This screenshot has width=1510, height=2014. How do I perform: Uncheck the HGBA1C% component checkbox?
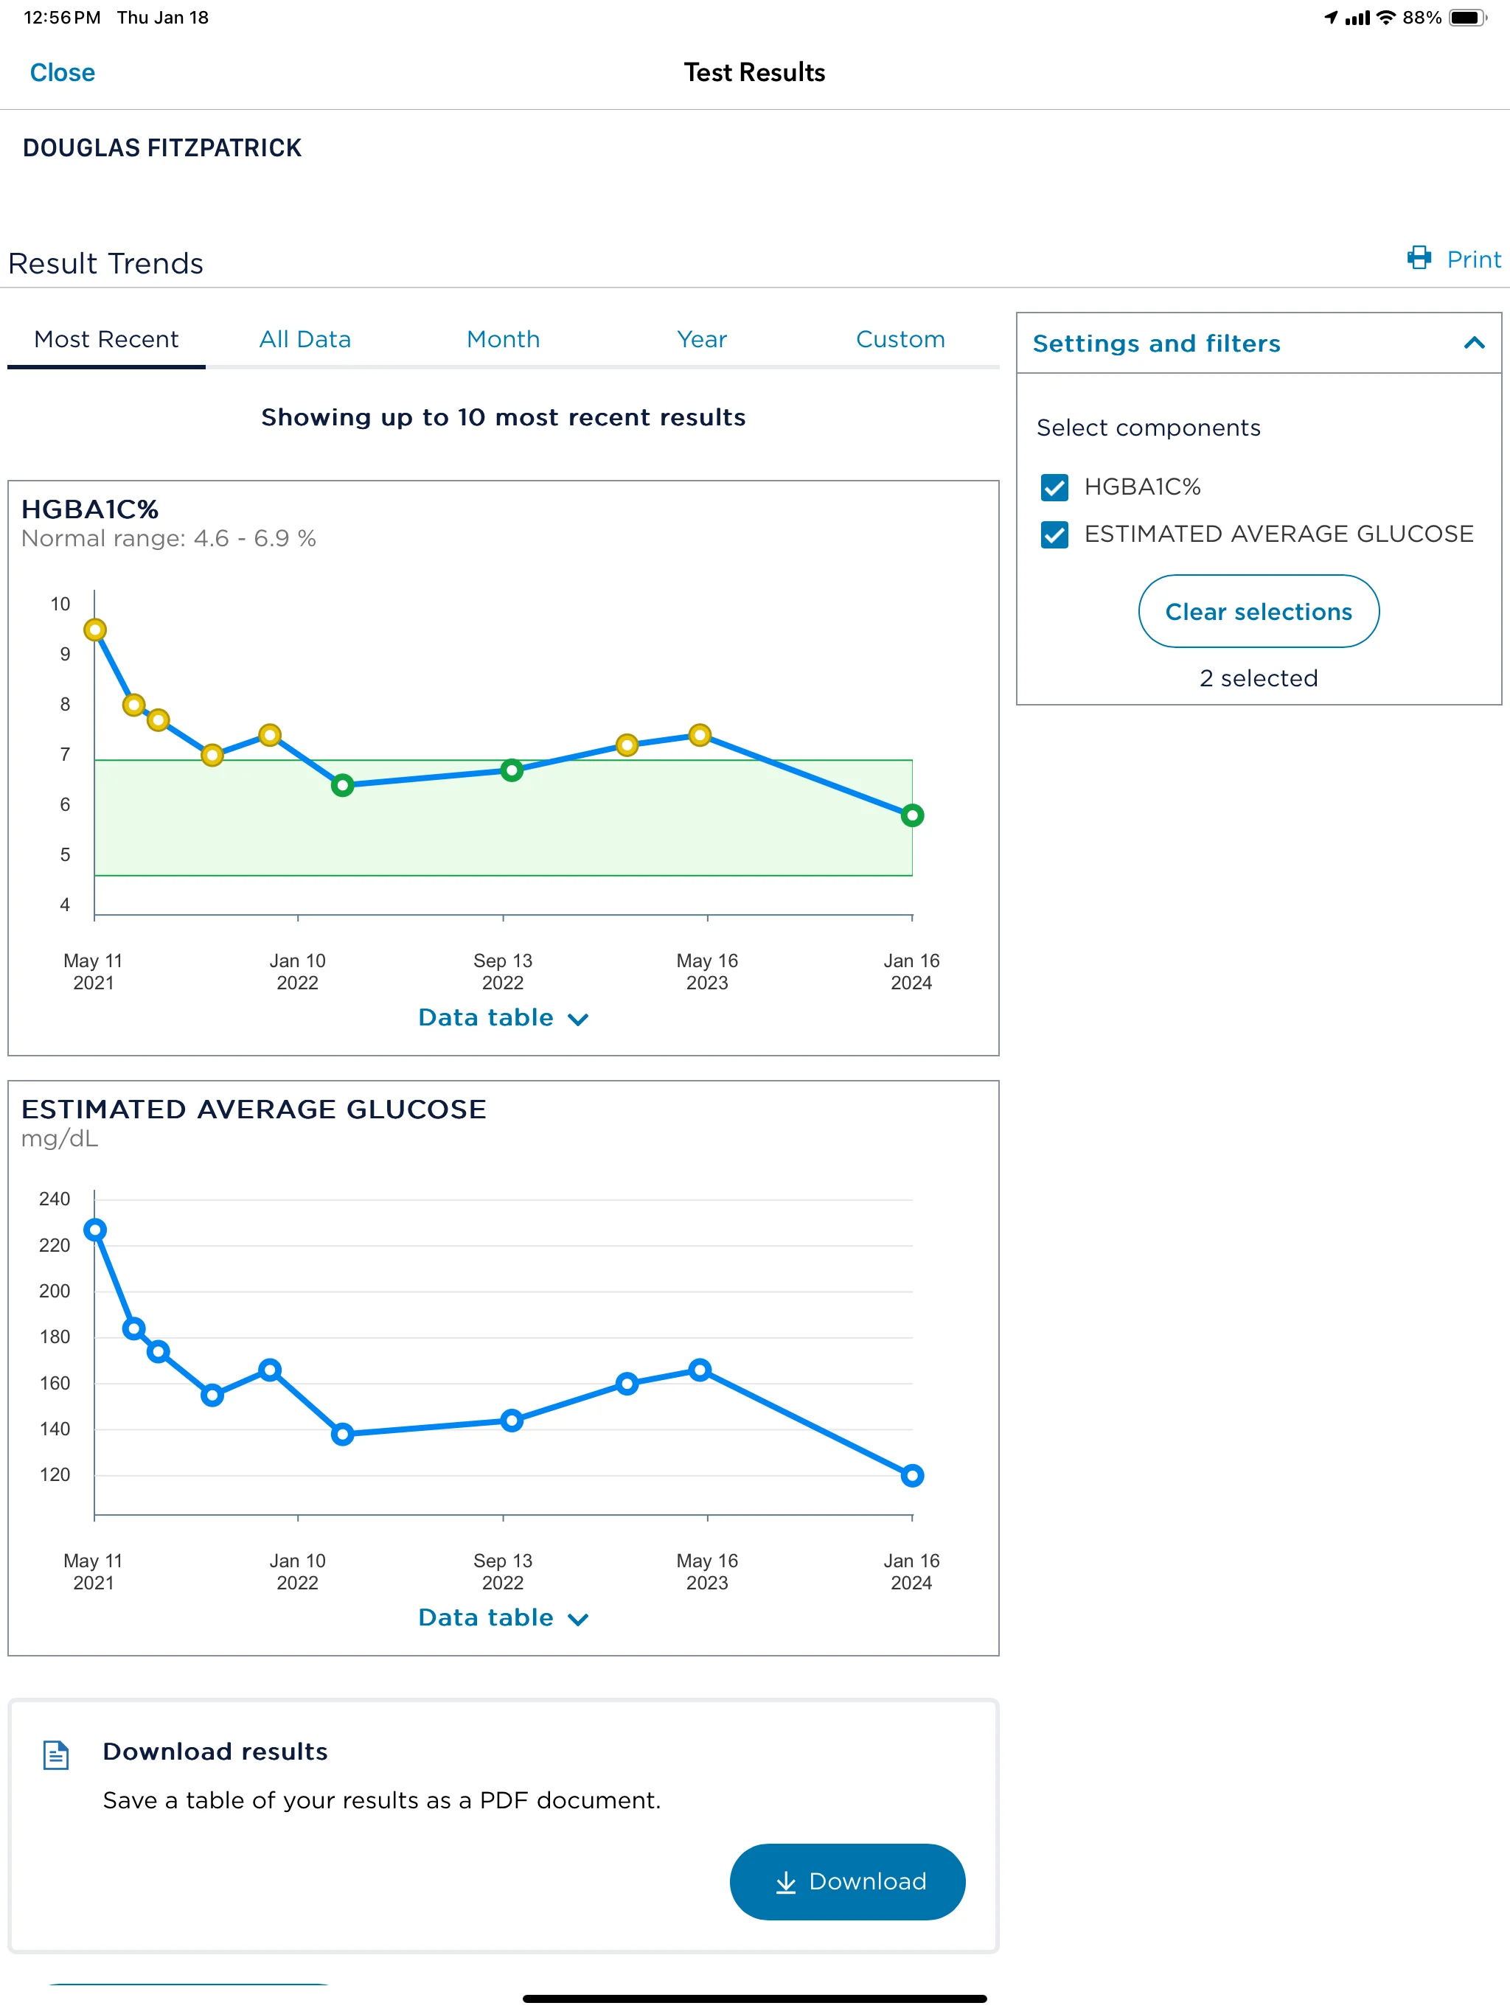(1054, 487)
